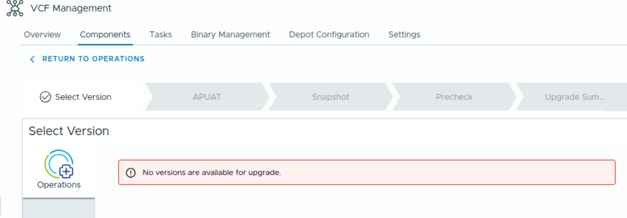Screen dimensions: 627x218
Task: Go to the Snapshot wizard step
Action: click(x=330, y=97)
